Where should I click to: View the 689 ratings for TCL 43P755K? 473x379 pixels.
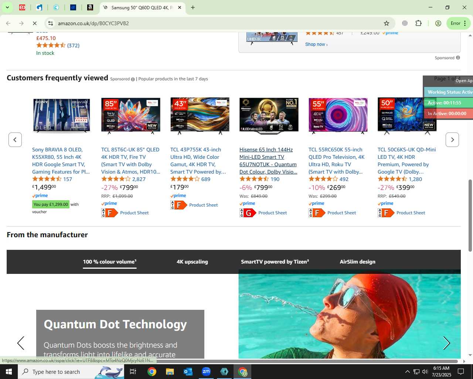pos(206,179)
